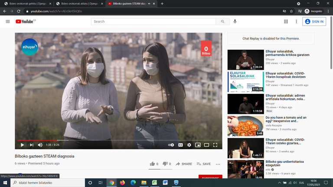The height and width of the screenshot is (187, 333).
Task: Enter fullscreen mode on the video
Action: (215, 145)
